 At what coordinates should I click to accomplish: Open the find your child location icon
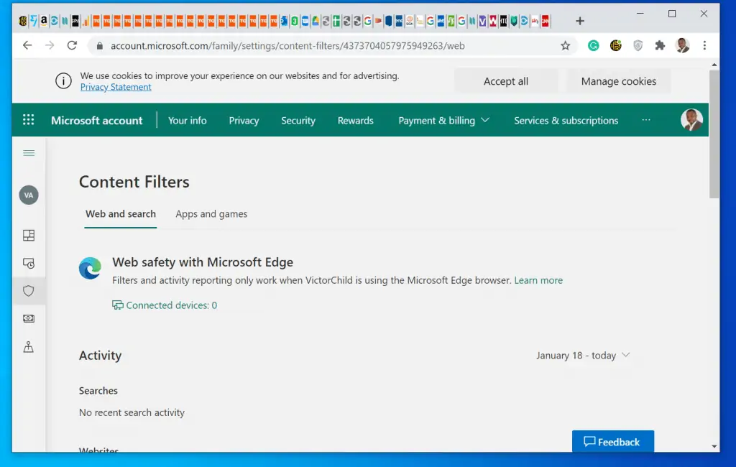coord(29,347)
